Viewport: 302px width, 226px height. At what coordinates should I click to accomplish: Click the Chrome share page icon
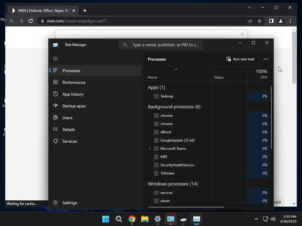[250, 21]
